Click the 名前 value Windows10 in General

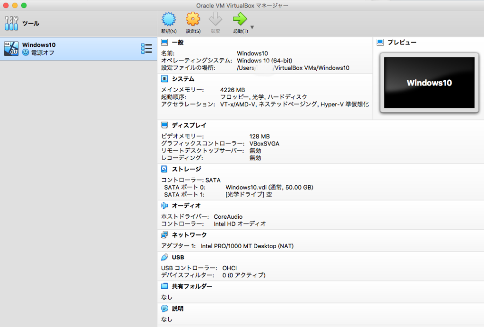[x=252, y=53]
